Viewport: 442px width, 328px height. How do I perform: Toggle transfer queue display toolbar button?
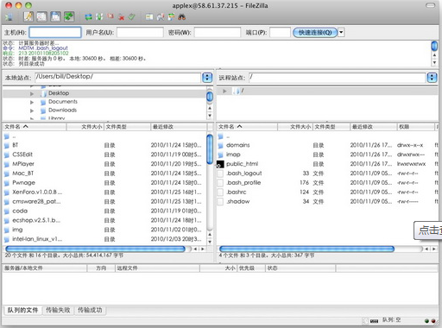pos(69,16)
